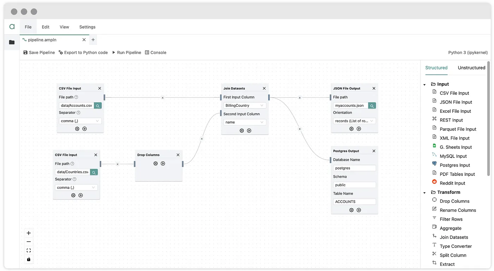The height and width of the screenshot is (271, 494).
Task: Run the Accounts CSV File Input node
Action: tap(85, 129)
